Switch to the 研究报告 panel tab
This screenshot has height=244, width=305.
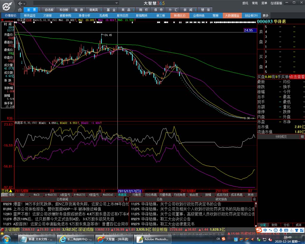click(221, 199)
